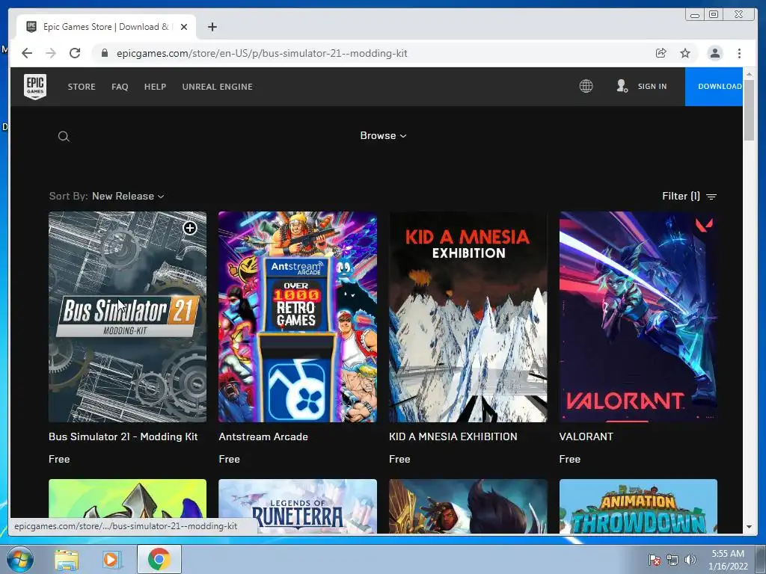Click the Epic Games logo
This screenshot has height=574, width=766.
point(35,87)
